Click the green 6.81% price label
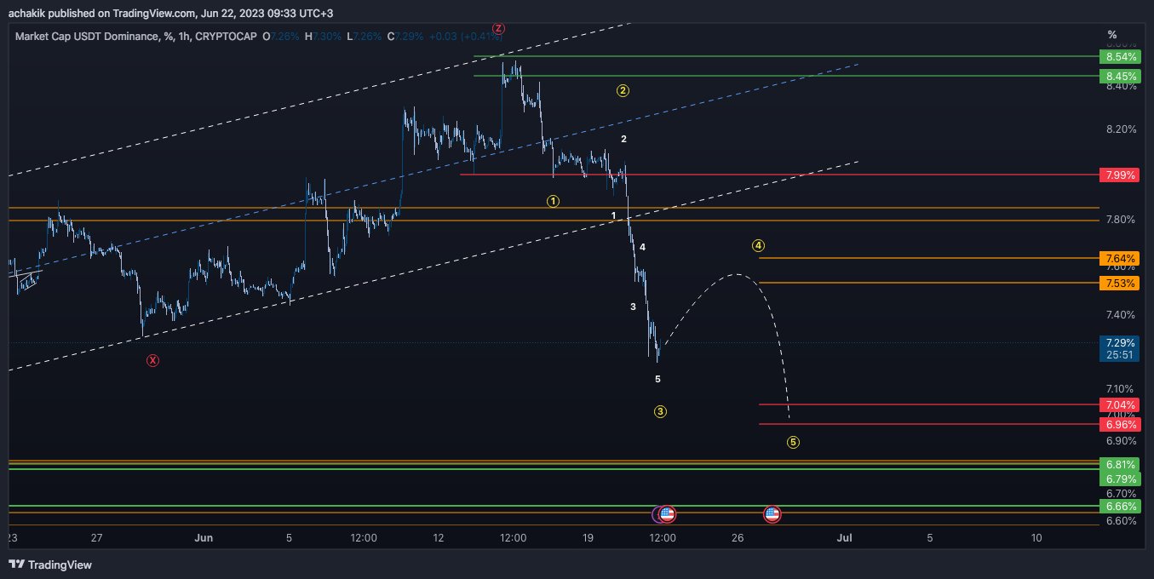 pyautogui.click(x=1120, y=464)
